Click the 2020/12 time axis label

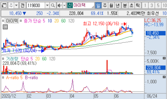pos(9,96)
